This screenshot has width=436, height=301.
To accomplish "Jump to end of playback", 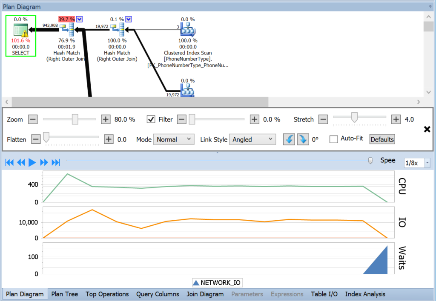I will (x=56, y=162).
